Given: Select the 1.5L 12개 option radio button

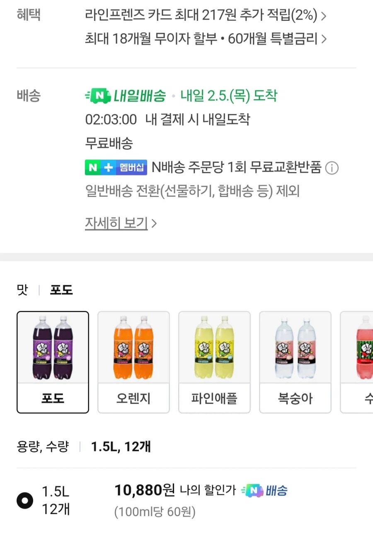Looking at the screenshot, I should click(25, 500).
